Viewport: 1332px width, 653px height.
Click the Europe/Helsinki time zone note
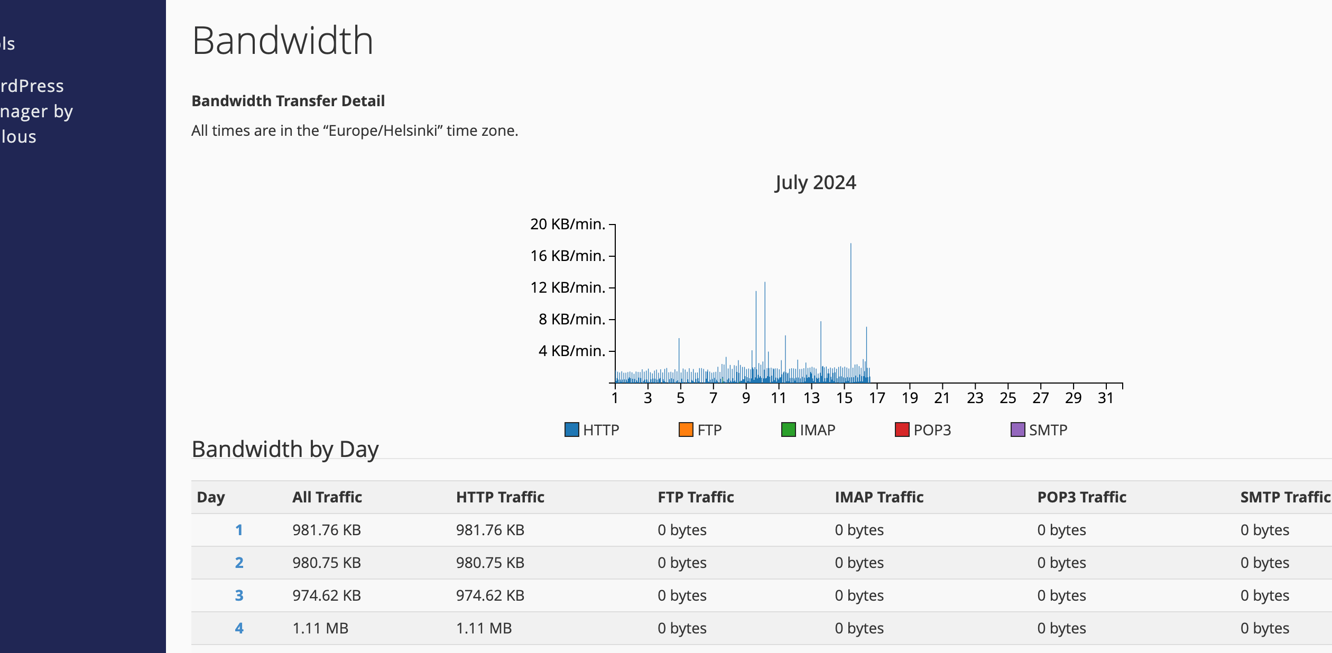(x=355, y=130)
